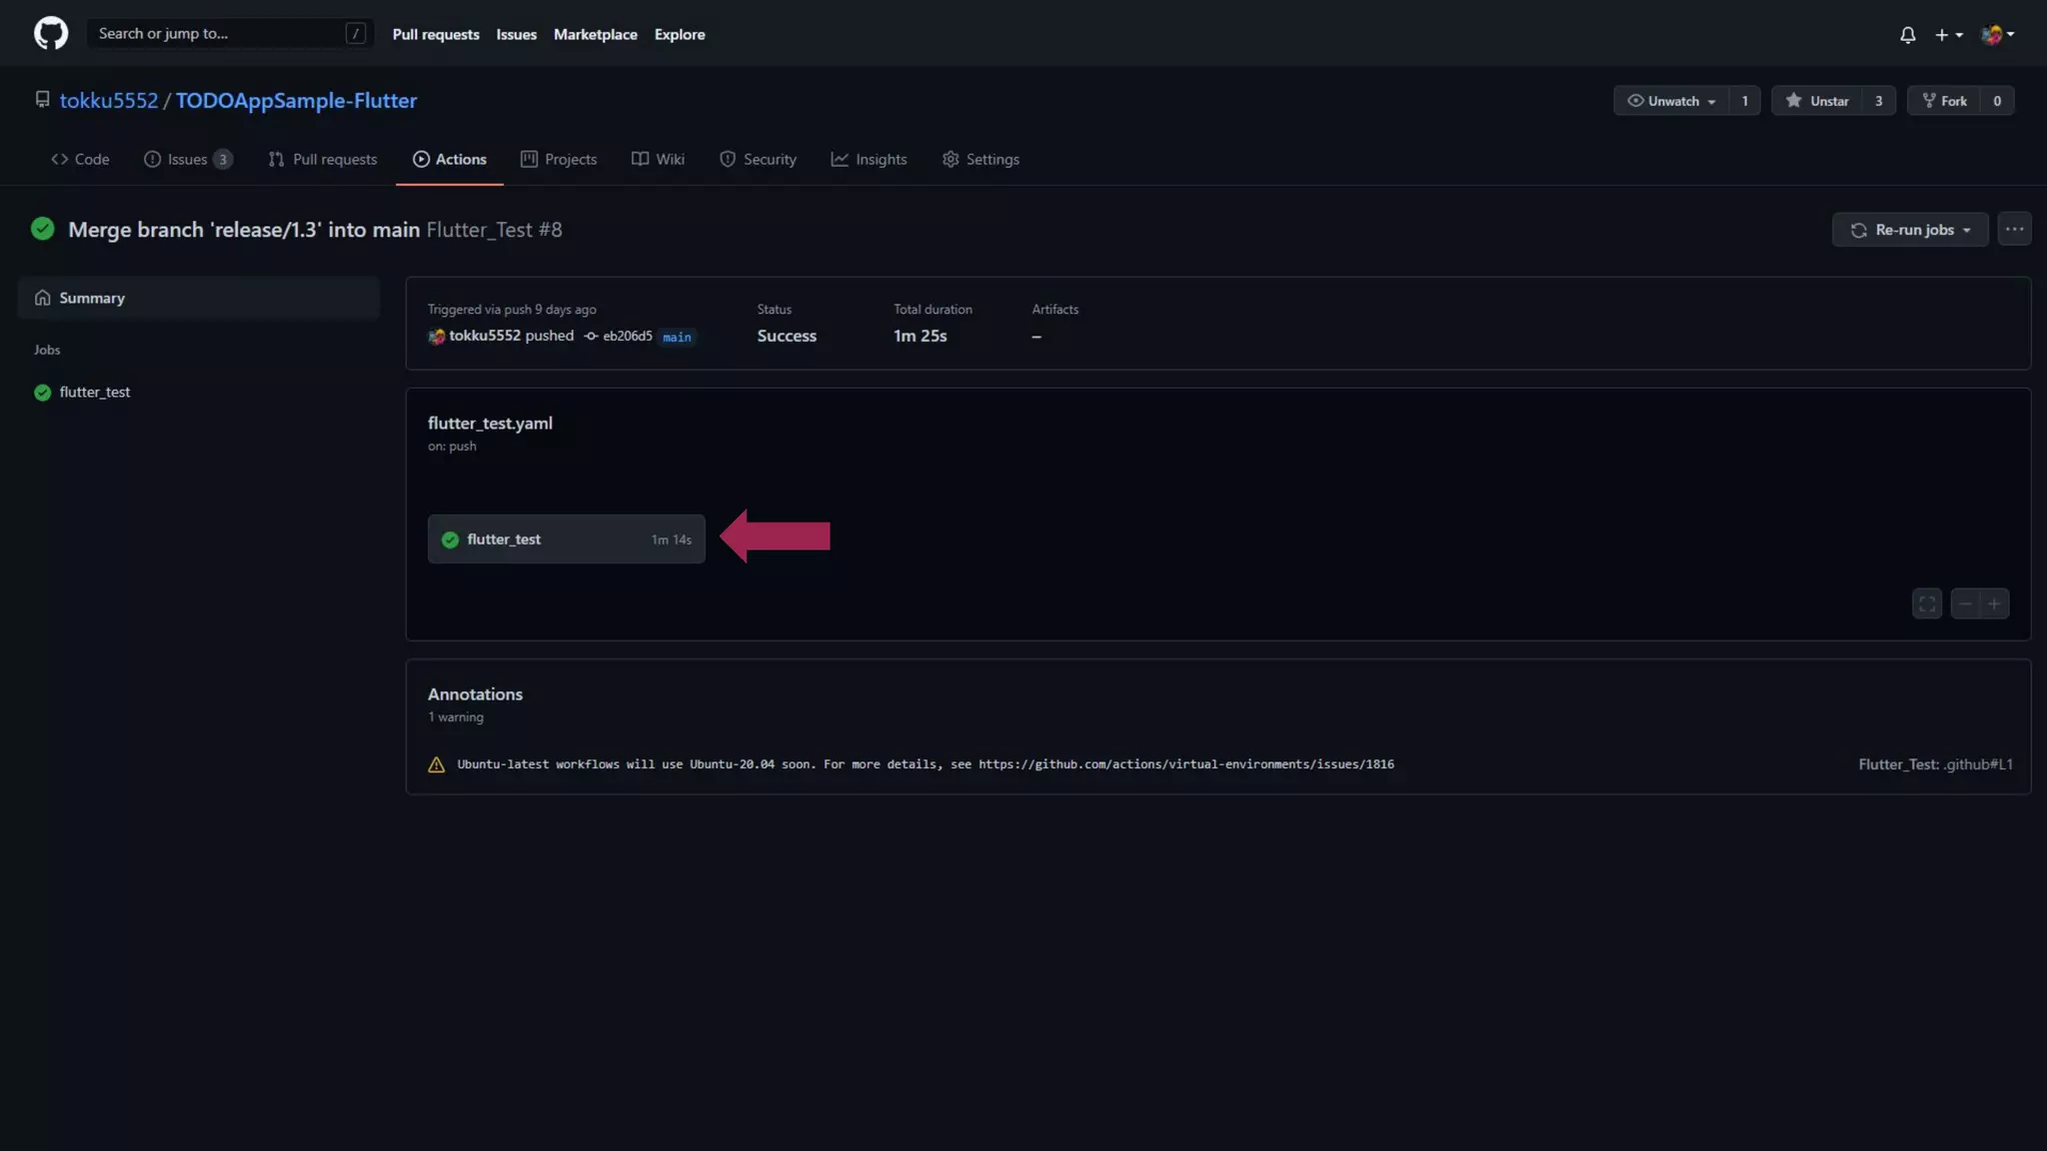Click the fullscreen workflow graph icon
Image resolution: width=2047 pixels, height=1151 pixels.
1926,603
